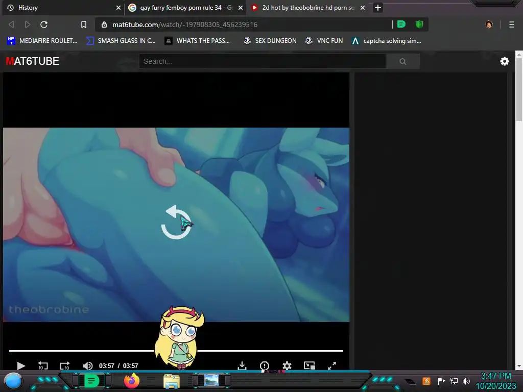Open site settings gear in the header
This screenshot has height=392, width=523.
(x=504, y=61)
